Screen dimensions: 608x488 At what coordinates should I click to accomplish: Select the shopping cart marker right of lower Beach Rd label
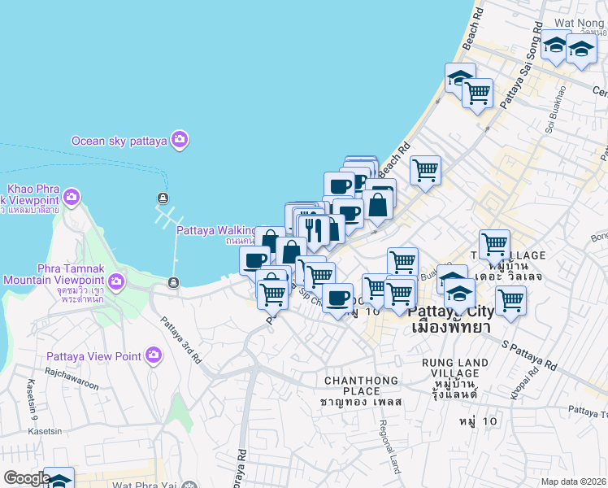tap(426, 171)
